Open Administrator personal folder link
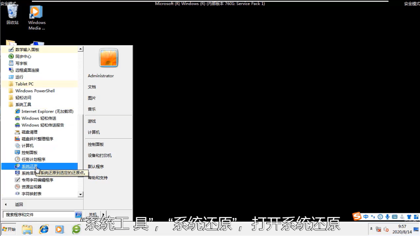420x236 pixels. (101, 76)
